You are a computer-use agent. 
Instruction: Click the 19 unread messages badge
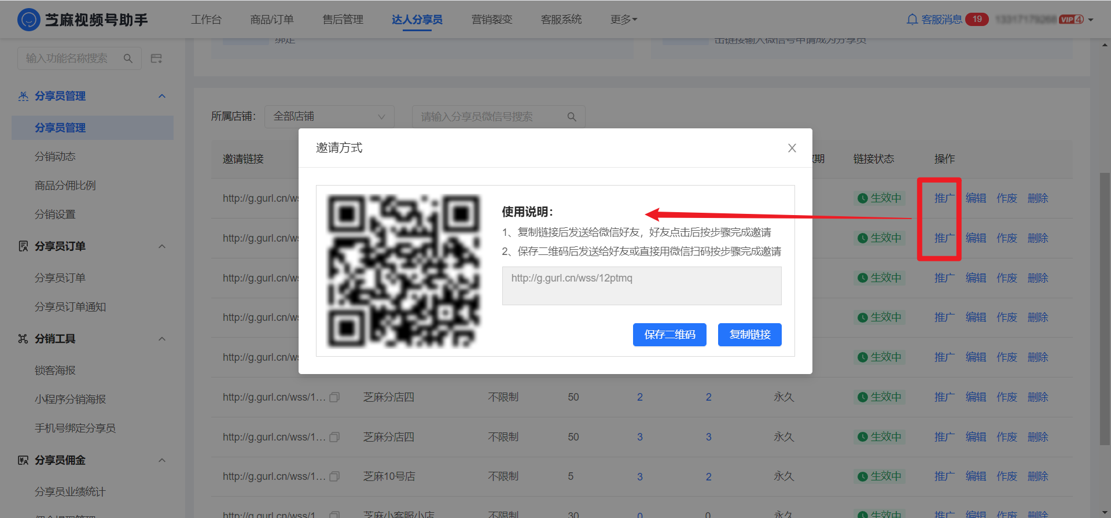click(x=977, y=19)
